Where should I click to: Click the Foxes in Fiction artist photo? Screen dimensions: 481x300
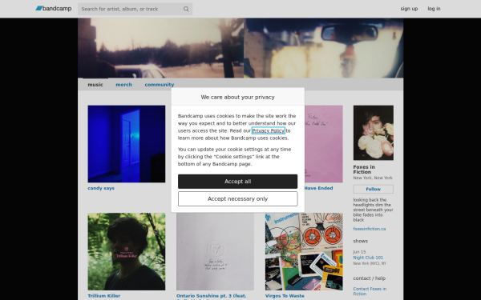[x=373, y=133]
